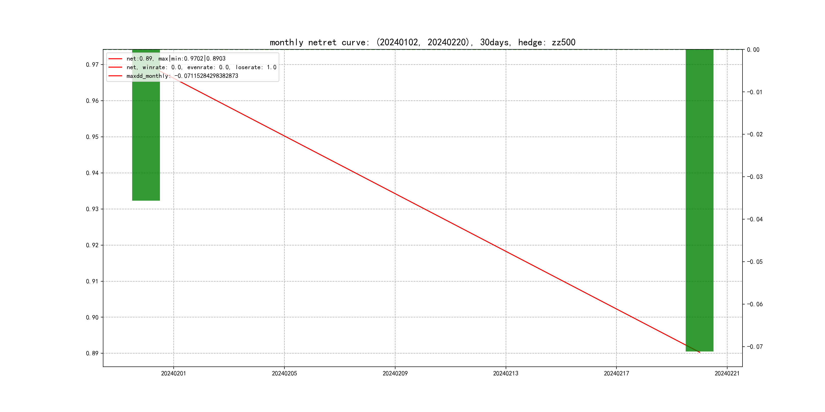The width and height of the screenshot is (825, 412).
Task: Click the net:0.89 max|min legend text
Action: point(176,58)
